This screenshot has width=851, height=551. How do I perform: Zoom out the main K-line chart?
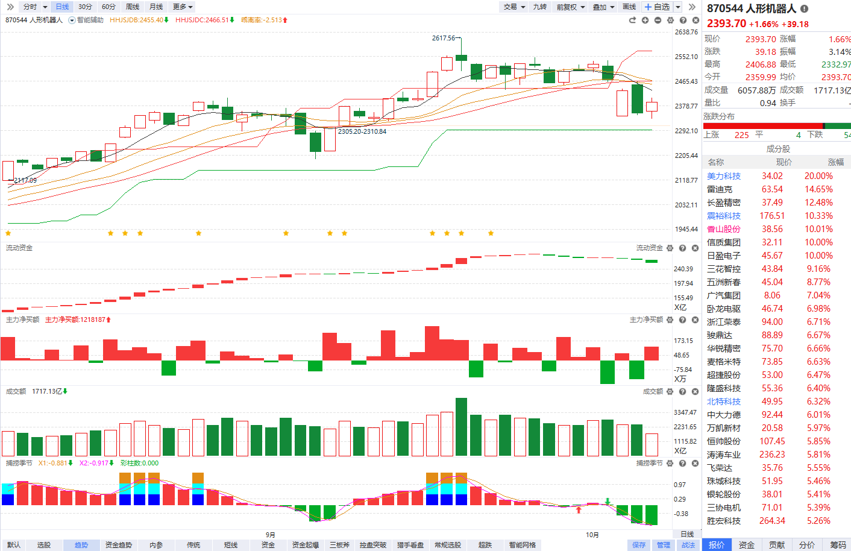[658, 20]
